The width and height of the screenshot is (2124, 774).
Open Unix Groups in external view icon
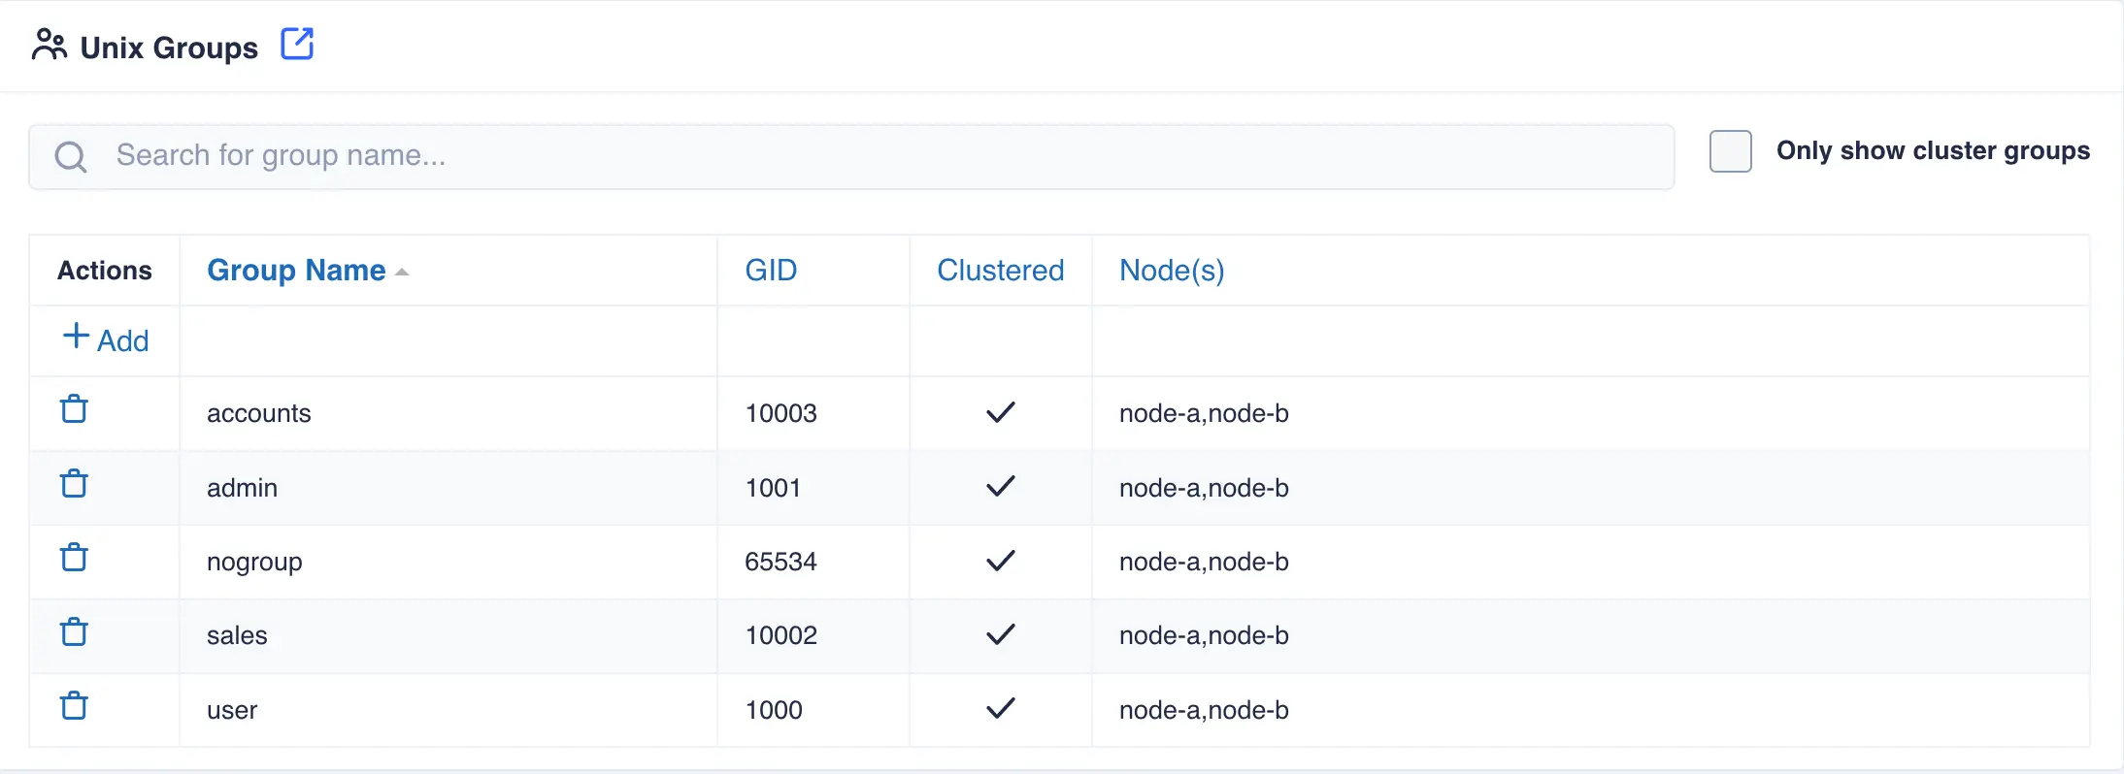[297, 45]
